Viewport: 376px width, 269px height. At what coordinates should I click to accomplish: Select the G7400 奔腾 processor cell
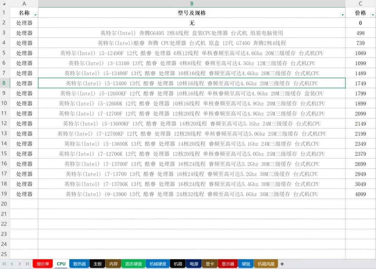click(x=191, y=43)
